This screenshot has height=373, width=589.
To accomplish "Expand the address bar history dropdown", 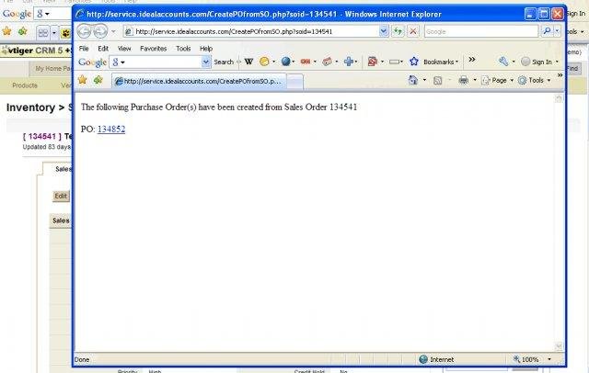I will (x=384, y=31).
